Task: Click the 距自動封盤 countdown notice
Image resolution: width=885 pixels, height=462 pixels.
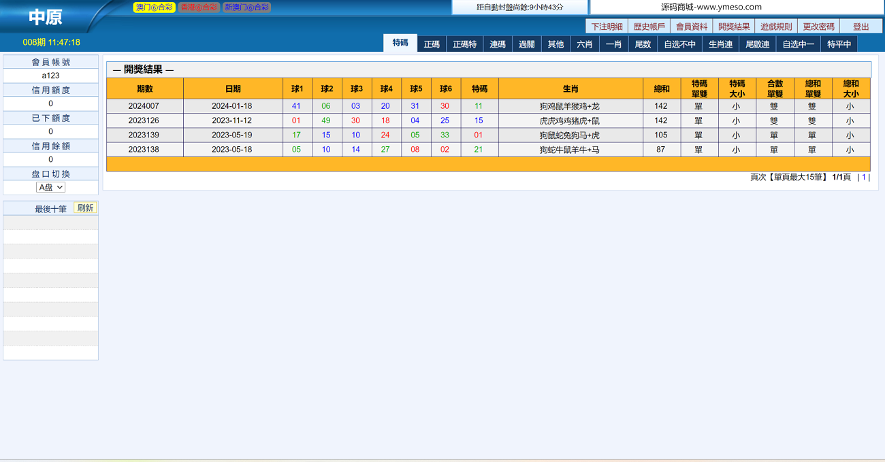Action: click(520, 7)
